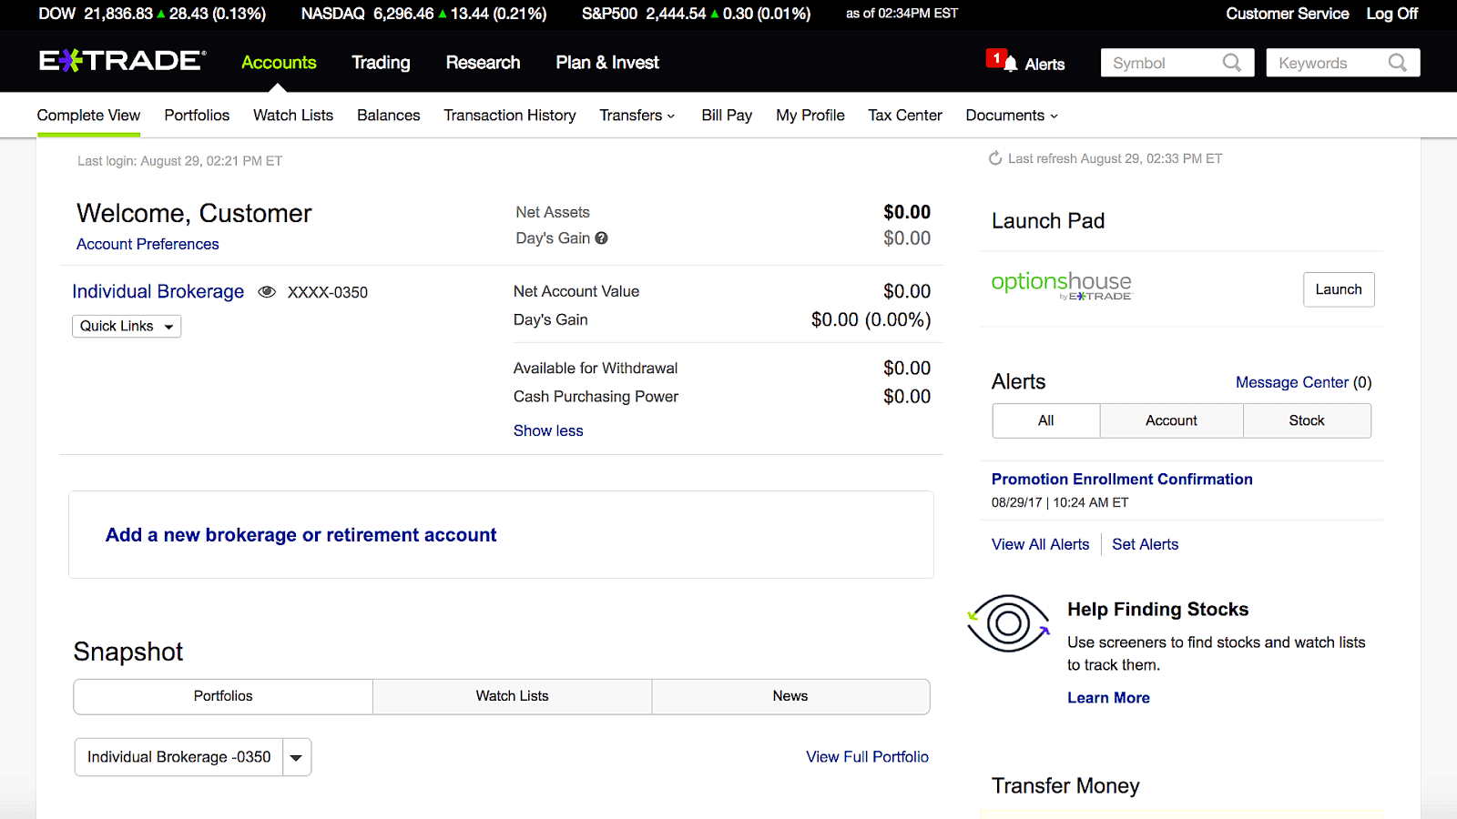Launch the optionshouse platform
The image size is (1457, 819).
[x=1338, y=289]
